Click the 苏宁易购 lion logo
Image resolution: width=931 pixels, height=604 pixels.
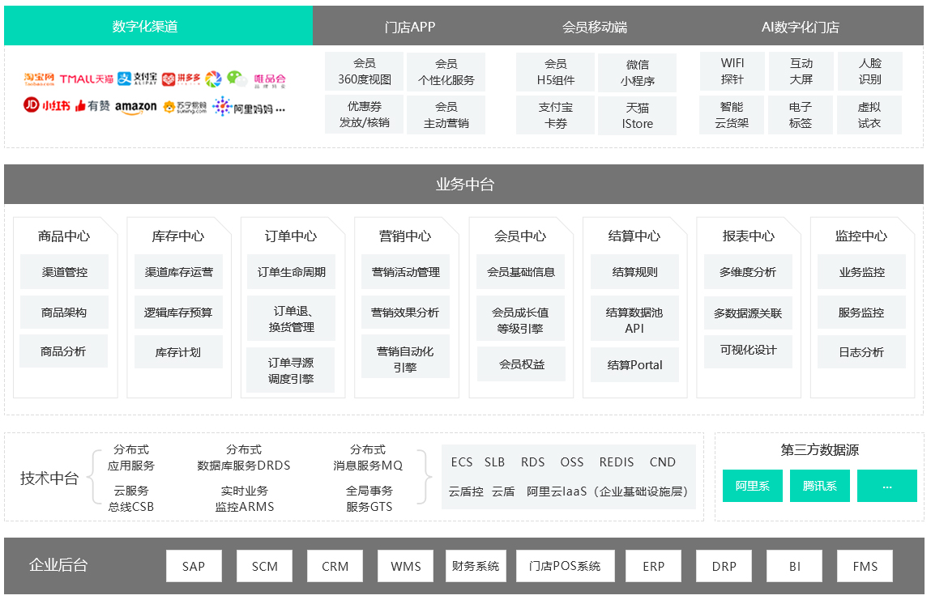(185, 107)
